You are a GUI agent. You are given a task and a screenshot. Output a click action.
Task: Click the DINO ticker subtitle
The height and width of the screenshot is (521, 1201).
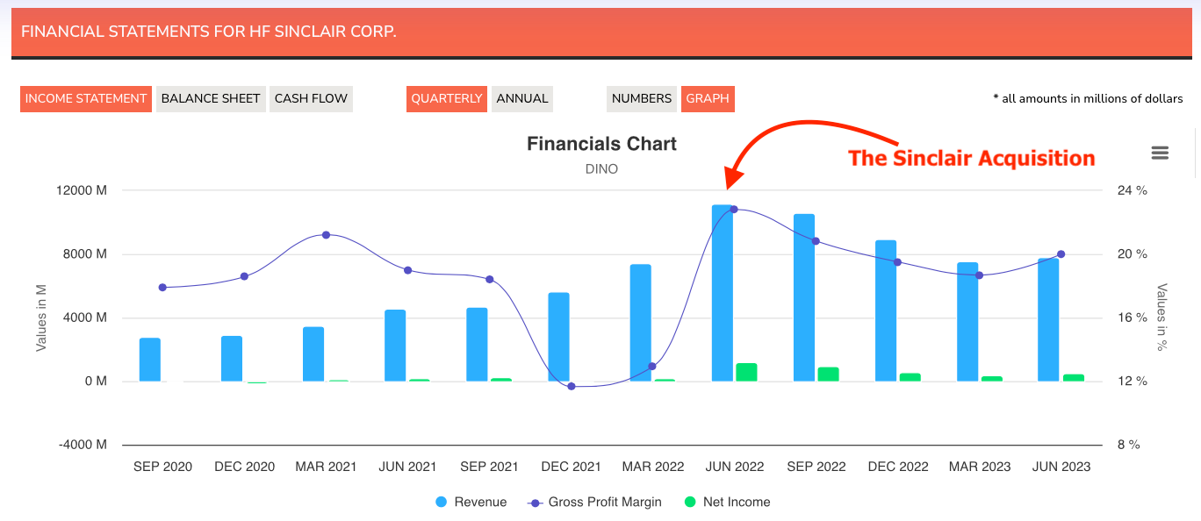(x=601, y=168)
